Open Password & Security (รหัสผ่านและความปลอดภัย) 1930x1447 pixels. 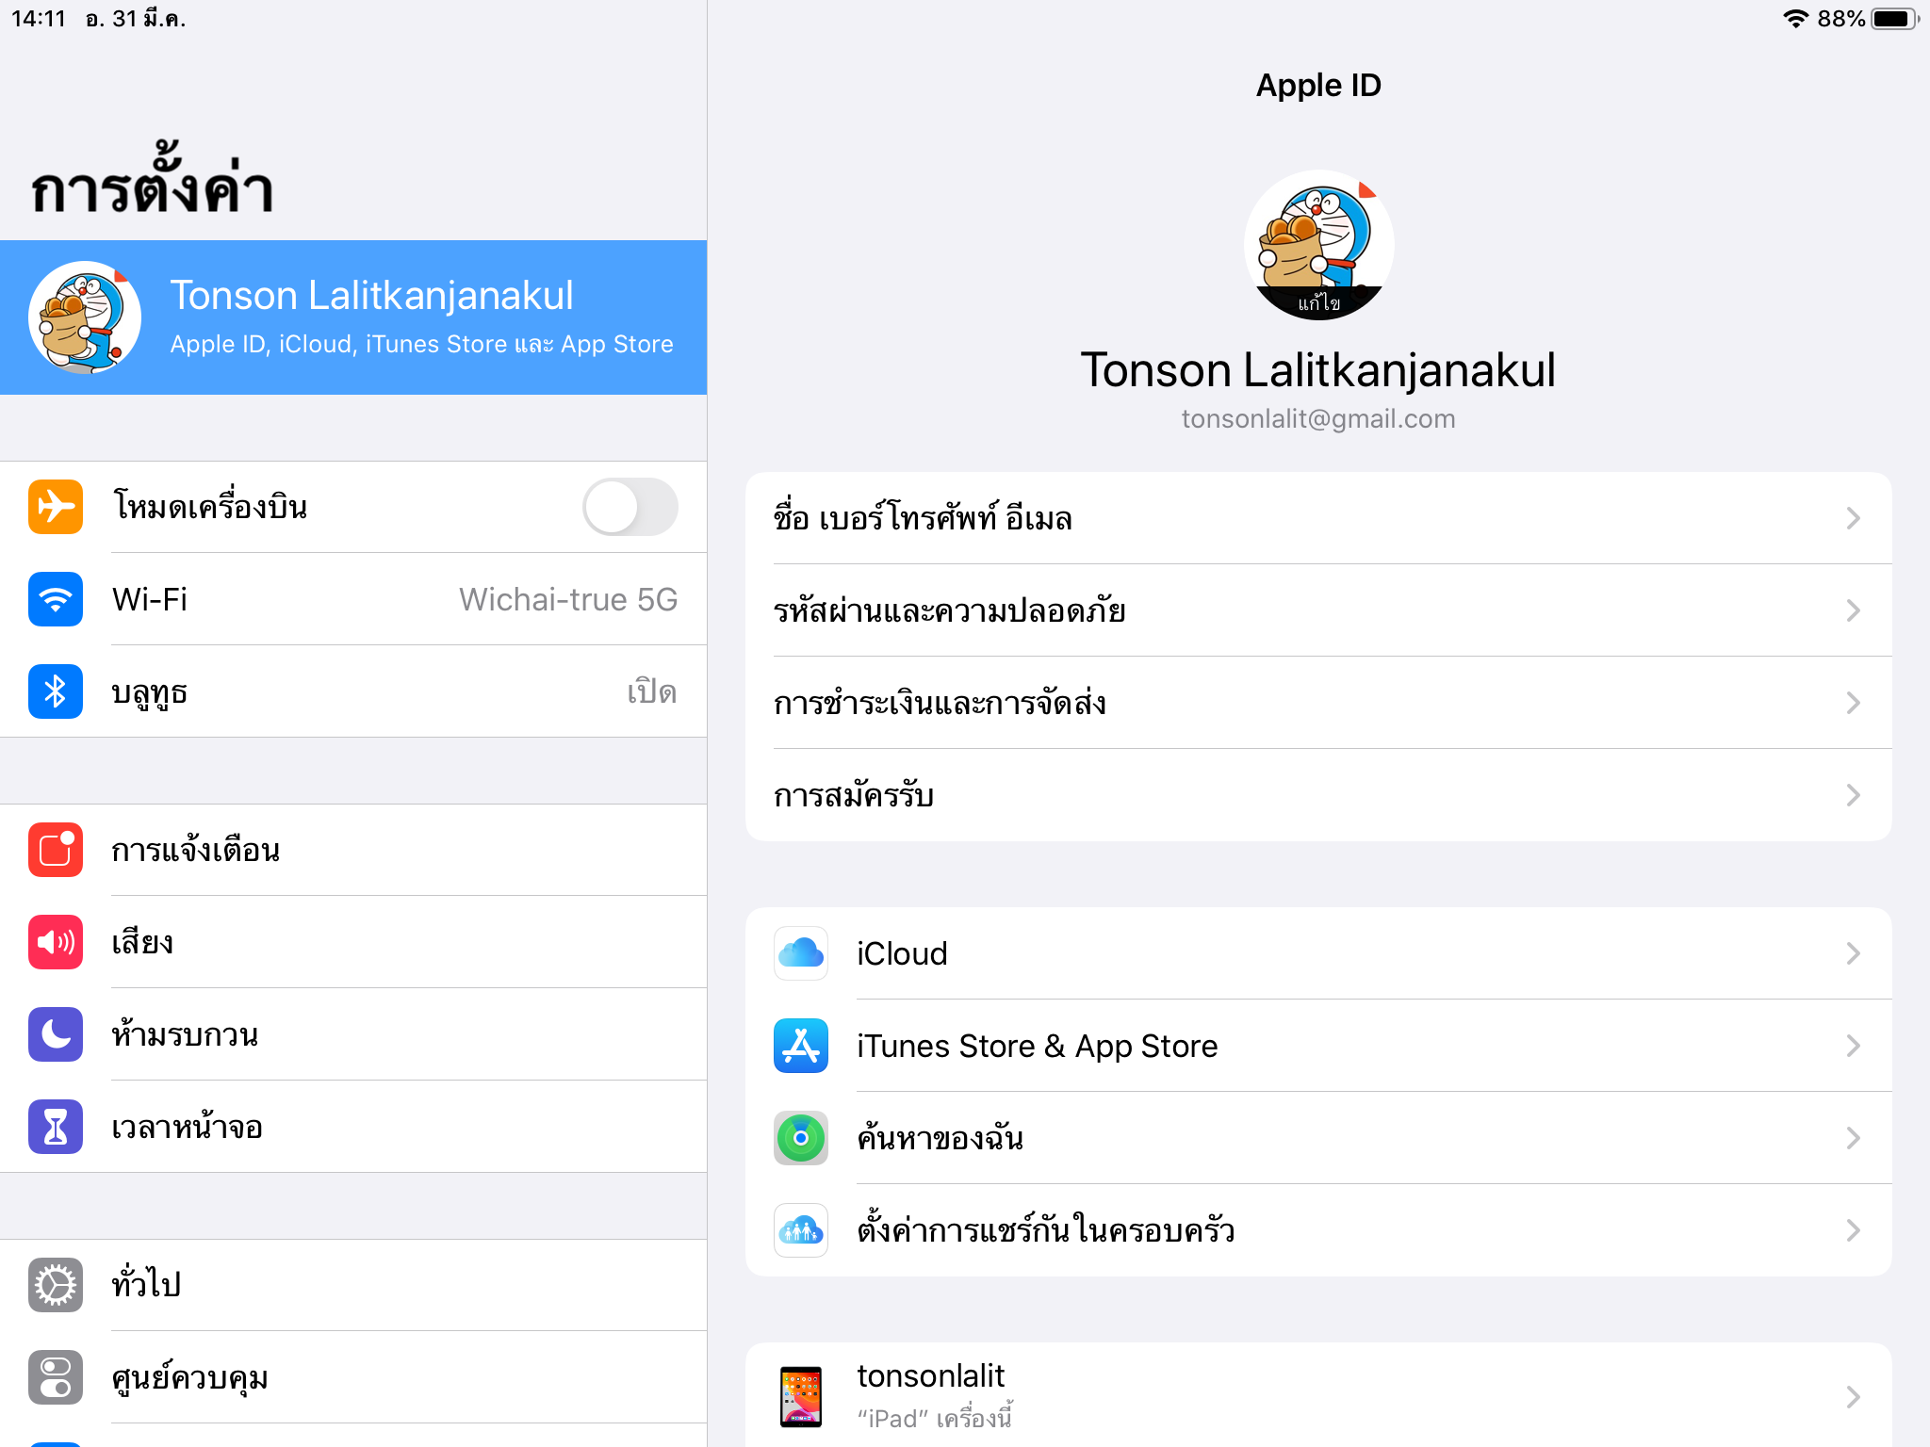(1318, 610)
